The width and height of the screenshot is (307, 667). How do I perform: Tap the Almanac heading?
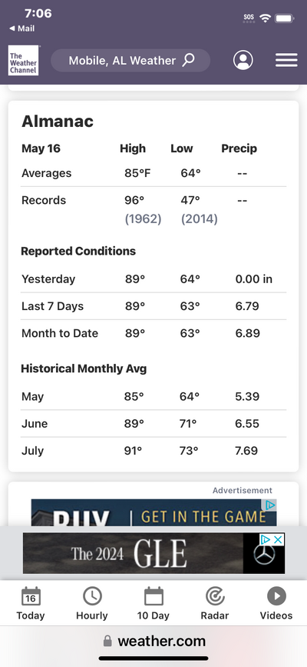pos(58,122)
